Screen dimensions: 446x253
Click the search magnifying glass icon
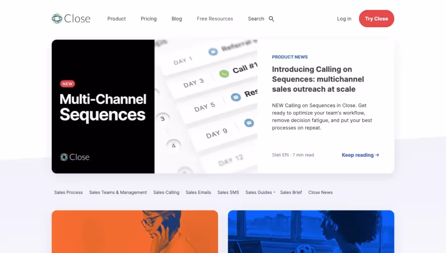point(271,19)
